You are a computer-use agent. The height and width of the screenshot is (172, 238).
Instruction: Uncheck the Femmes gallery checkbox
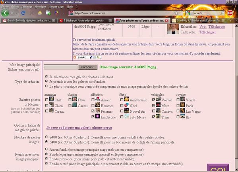pyautogui.click(x=93, y=111)
